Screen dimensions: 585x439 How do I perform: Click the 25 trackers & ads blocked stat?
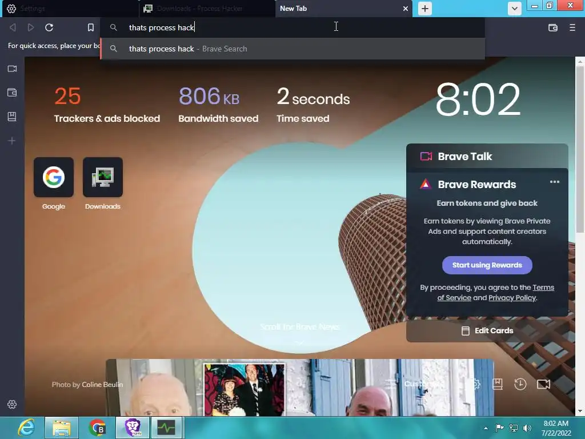[x=107, y=104]
